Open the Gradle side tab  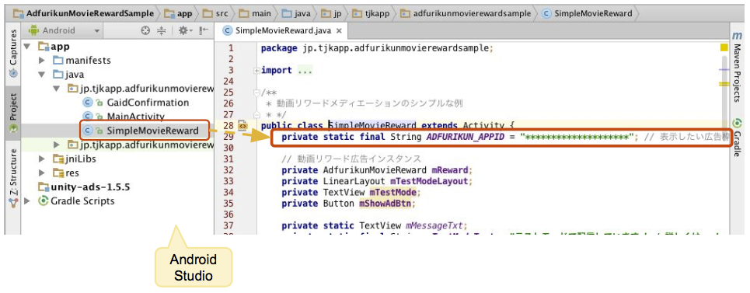coord(737,138)
